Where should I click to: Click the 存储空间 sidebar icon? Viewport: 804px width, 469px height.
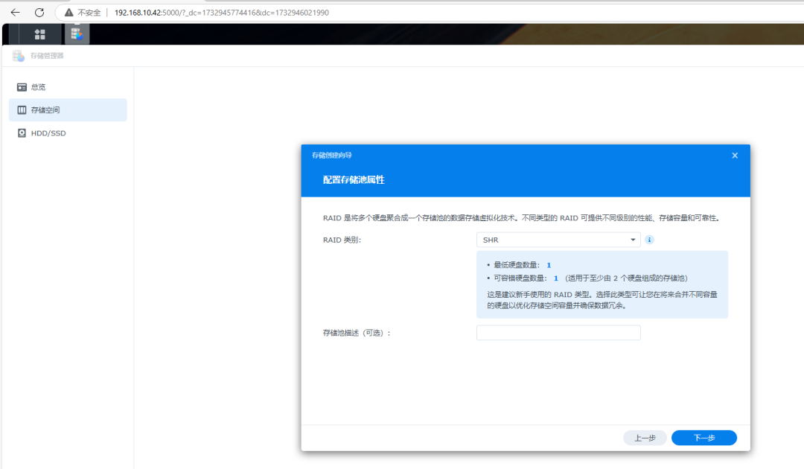[x=22, y=110]
